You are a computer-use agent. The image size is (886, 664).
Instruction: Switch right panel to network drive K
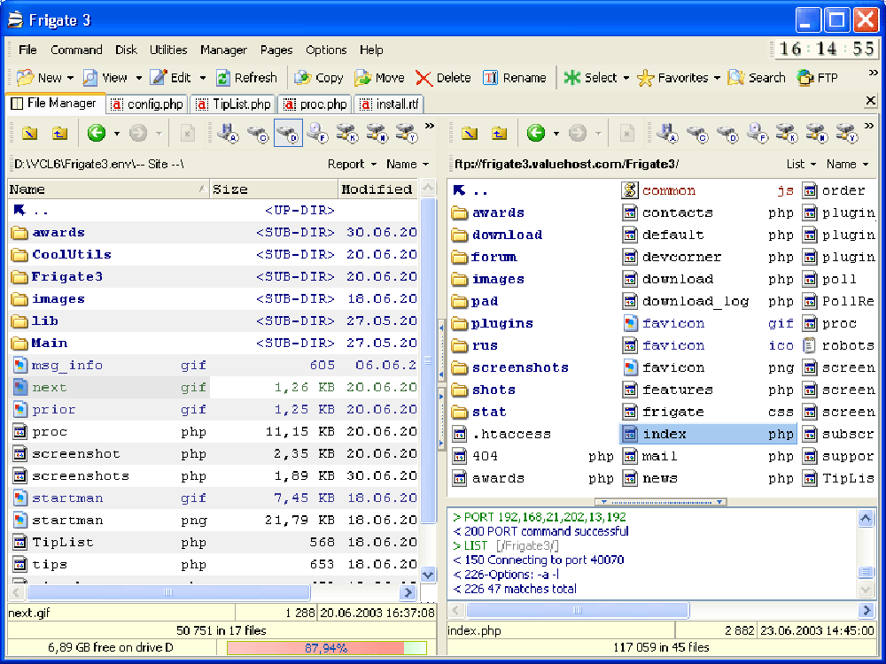click(786, 134)
